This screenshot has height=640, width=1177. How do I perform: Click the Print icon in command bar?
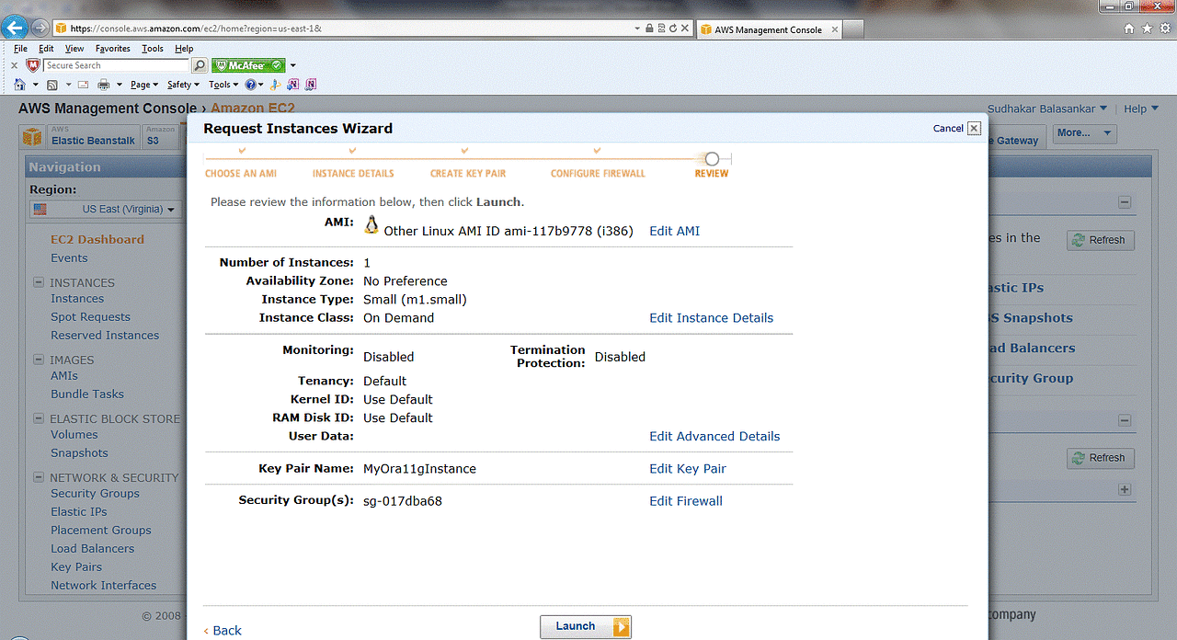point(104,85)
